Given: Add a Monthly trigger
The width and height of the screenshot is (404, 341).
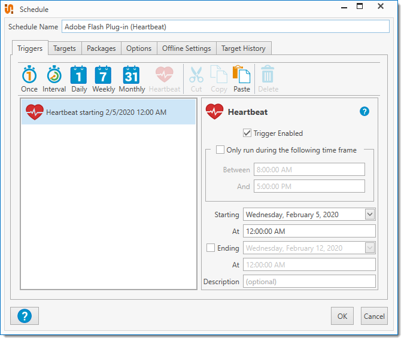Looking at the screenshot, I should pyautogui.click(x=132, y=79).
